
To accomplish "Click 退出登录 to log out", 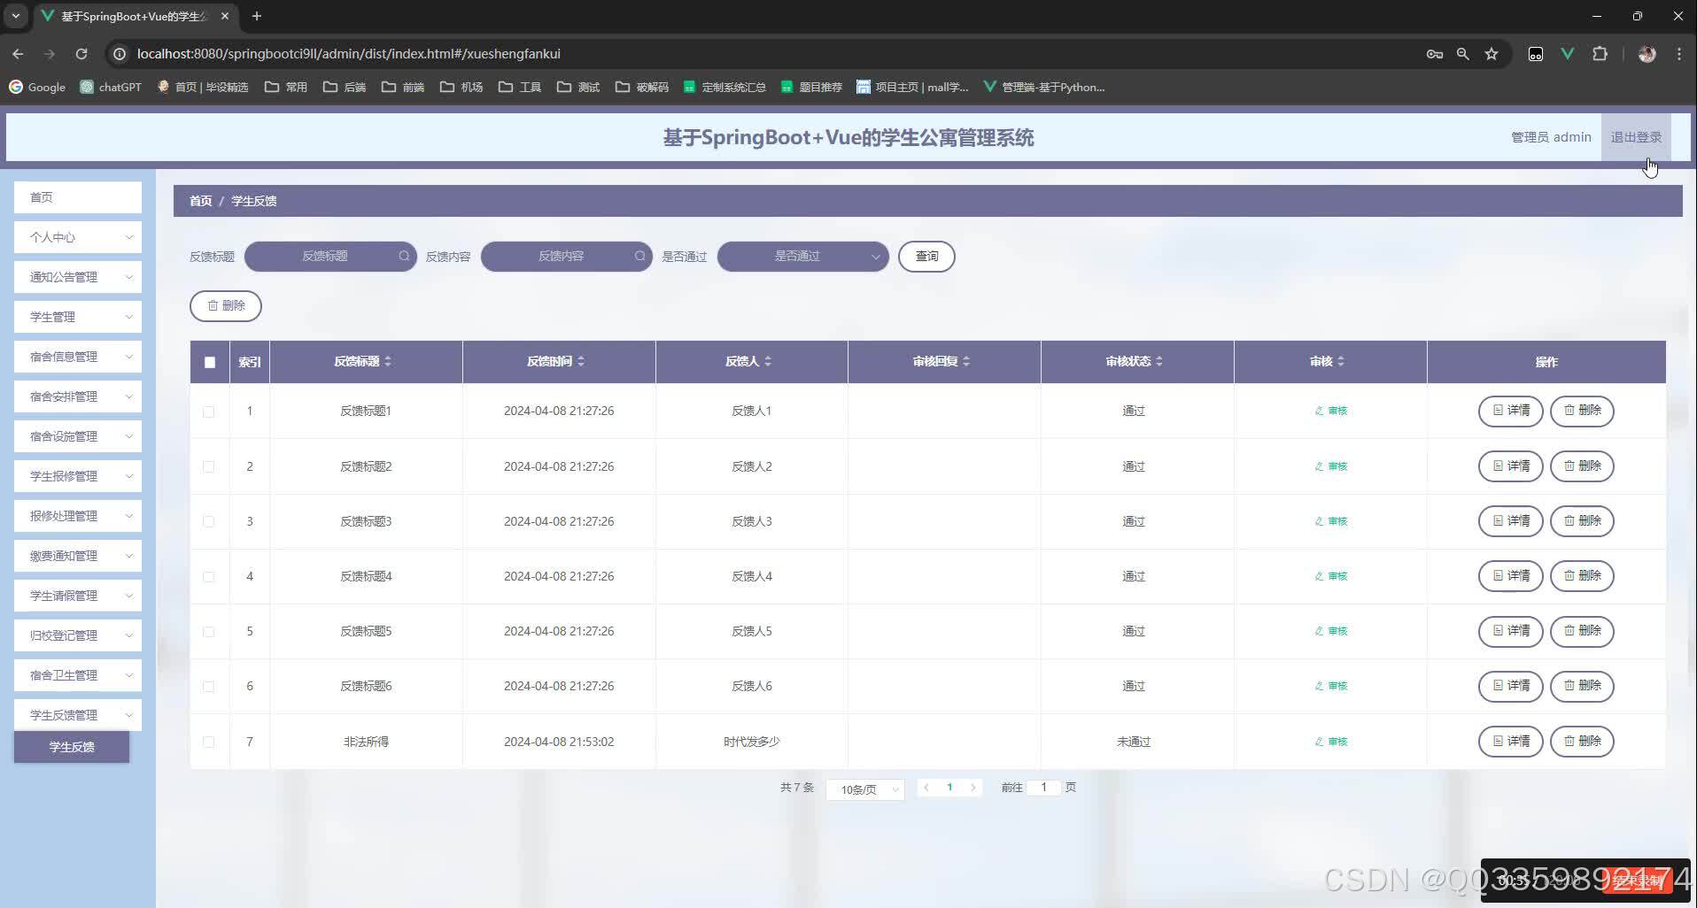I will pos(1636,137).
